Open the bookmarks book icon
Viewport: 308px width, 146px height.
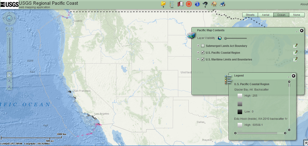[x=180, y=4]
